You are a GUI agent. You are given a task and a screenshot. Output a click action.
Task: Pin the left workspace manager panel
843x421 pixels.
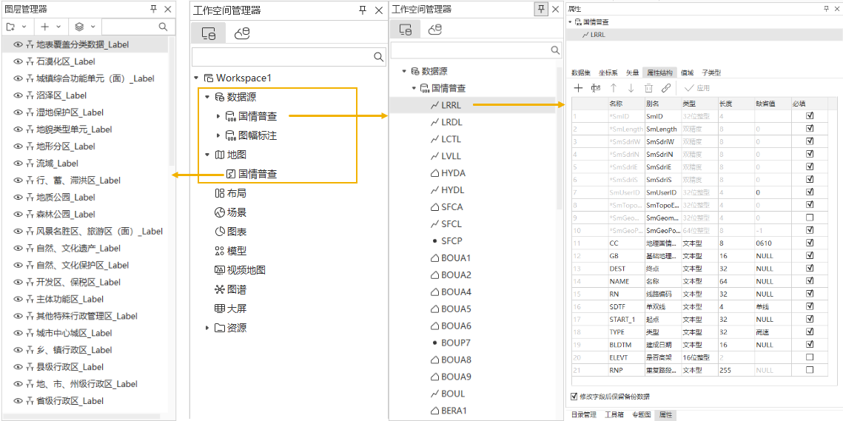(x=363, y=10)
